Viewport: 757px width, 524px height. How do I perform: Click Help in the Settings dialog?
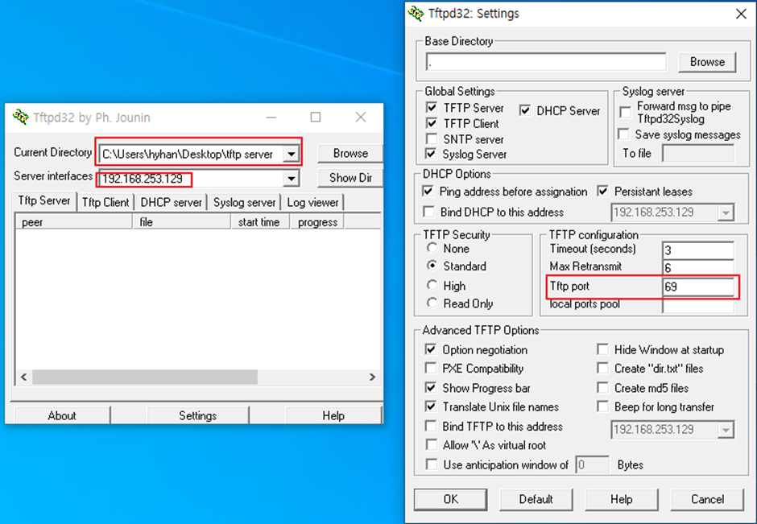622,499
